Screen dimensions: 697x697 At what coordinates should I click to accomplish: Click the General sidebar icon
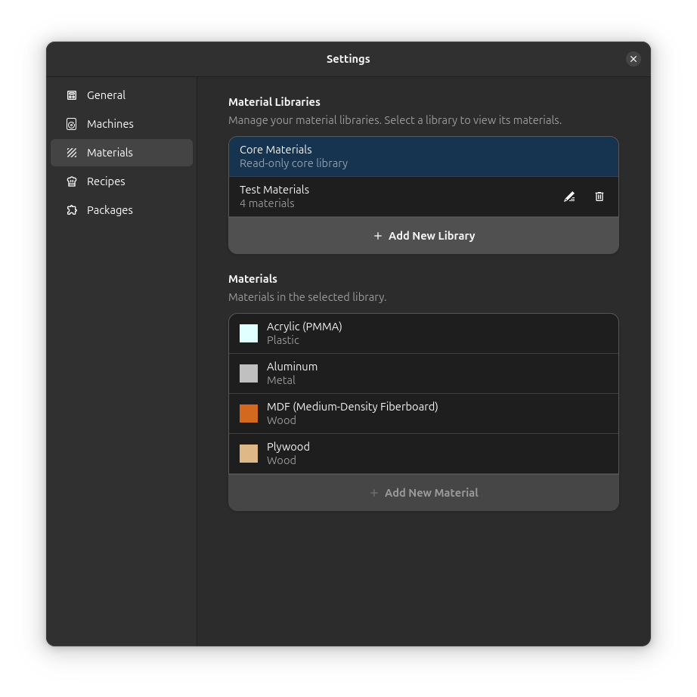coord(72,95)
